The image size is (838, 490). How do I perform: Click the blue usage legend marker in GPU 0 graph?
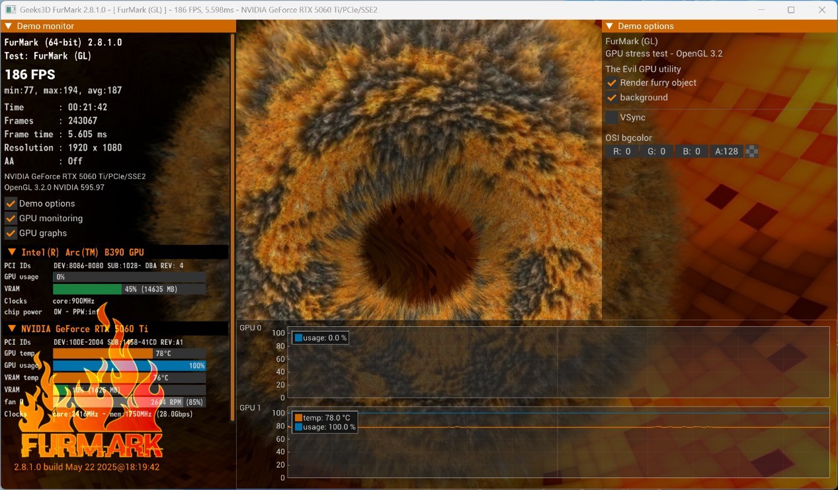pyautogui.click(x=298, y=338)
